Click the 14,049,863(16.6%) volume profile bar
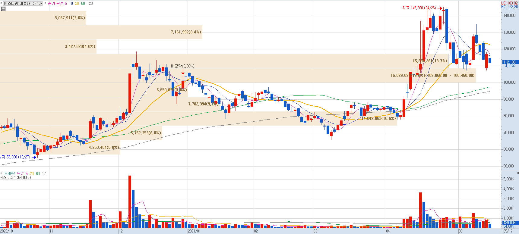 (198, 118)
